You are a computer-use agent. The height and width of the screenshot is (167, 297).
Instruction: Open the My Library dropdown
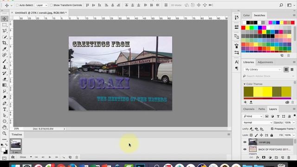click(263, 70)
